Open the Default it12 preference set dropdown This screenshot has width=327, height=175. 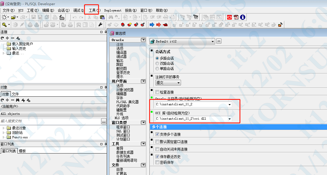213,41
